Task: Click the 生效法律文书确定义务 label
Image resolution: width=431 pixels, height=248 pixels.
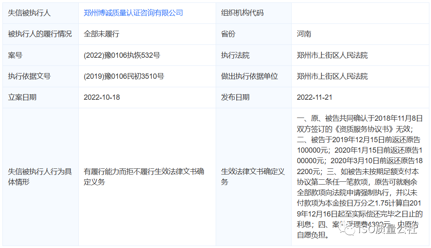Action: tap(252, 177)
